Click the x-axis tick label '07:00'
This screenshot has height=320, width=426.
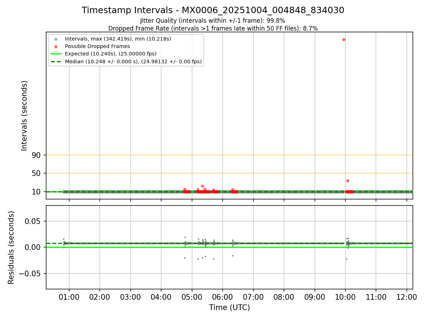(x=253, y=297)
